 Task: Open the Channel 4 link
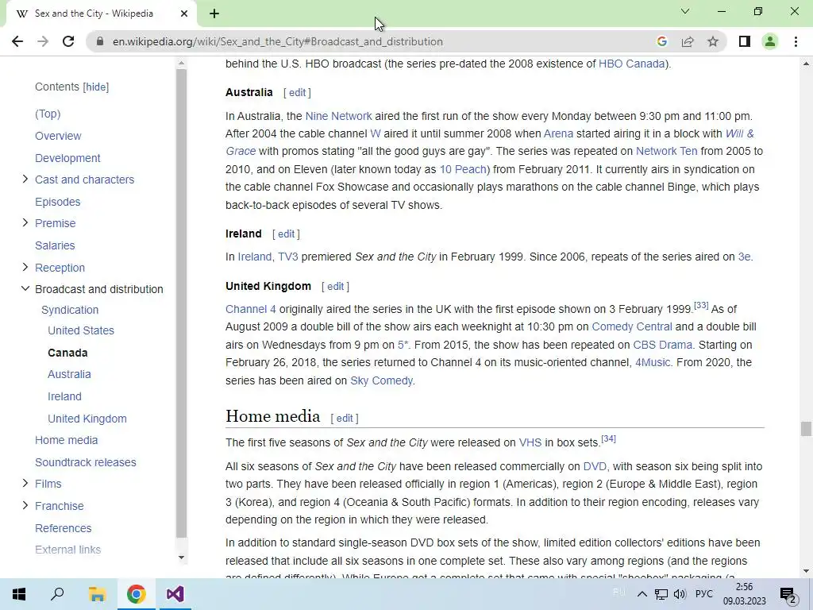251,309
